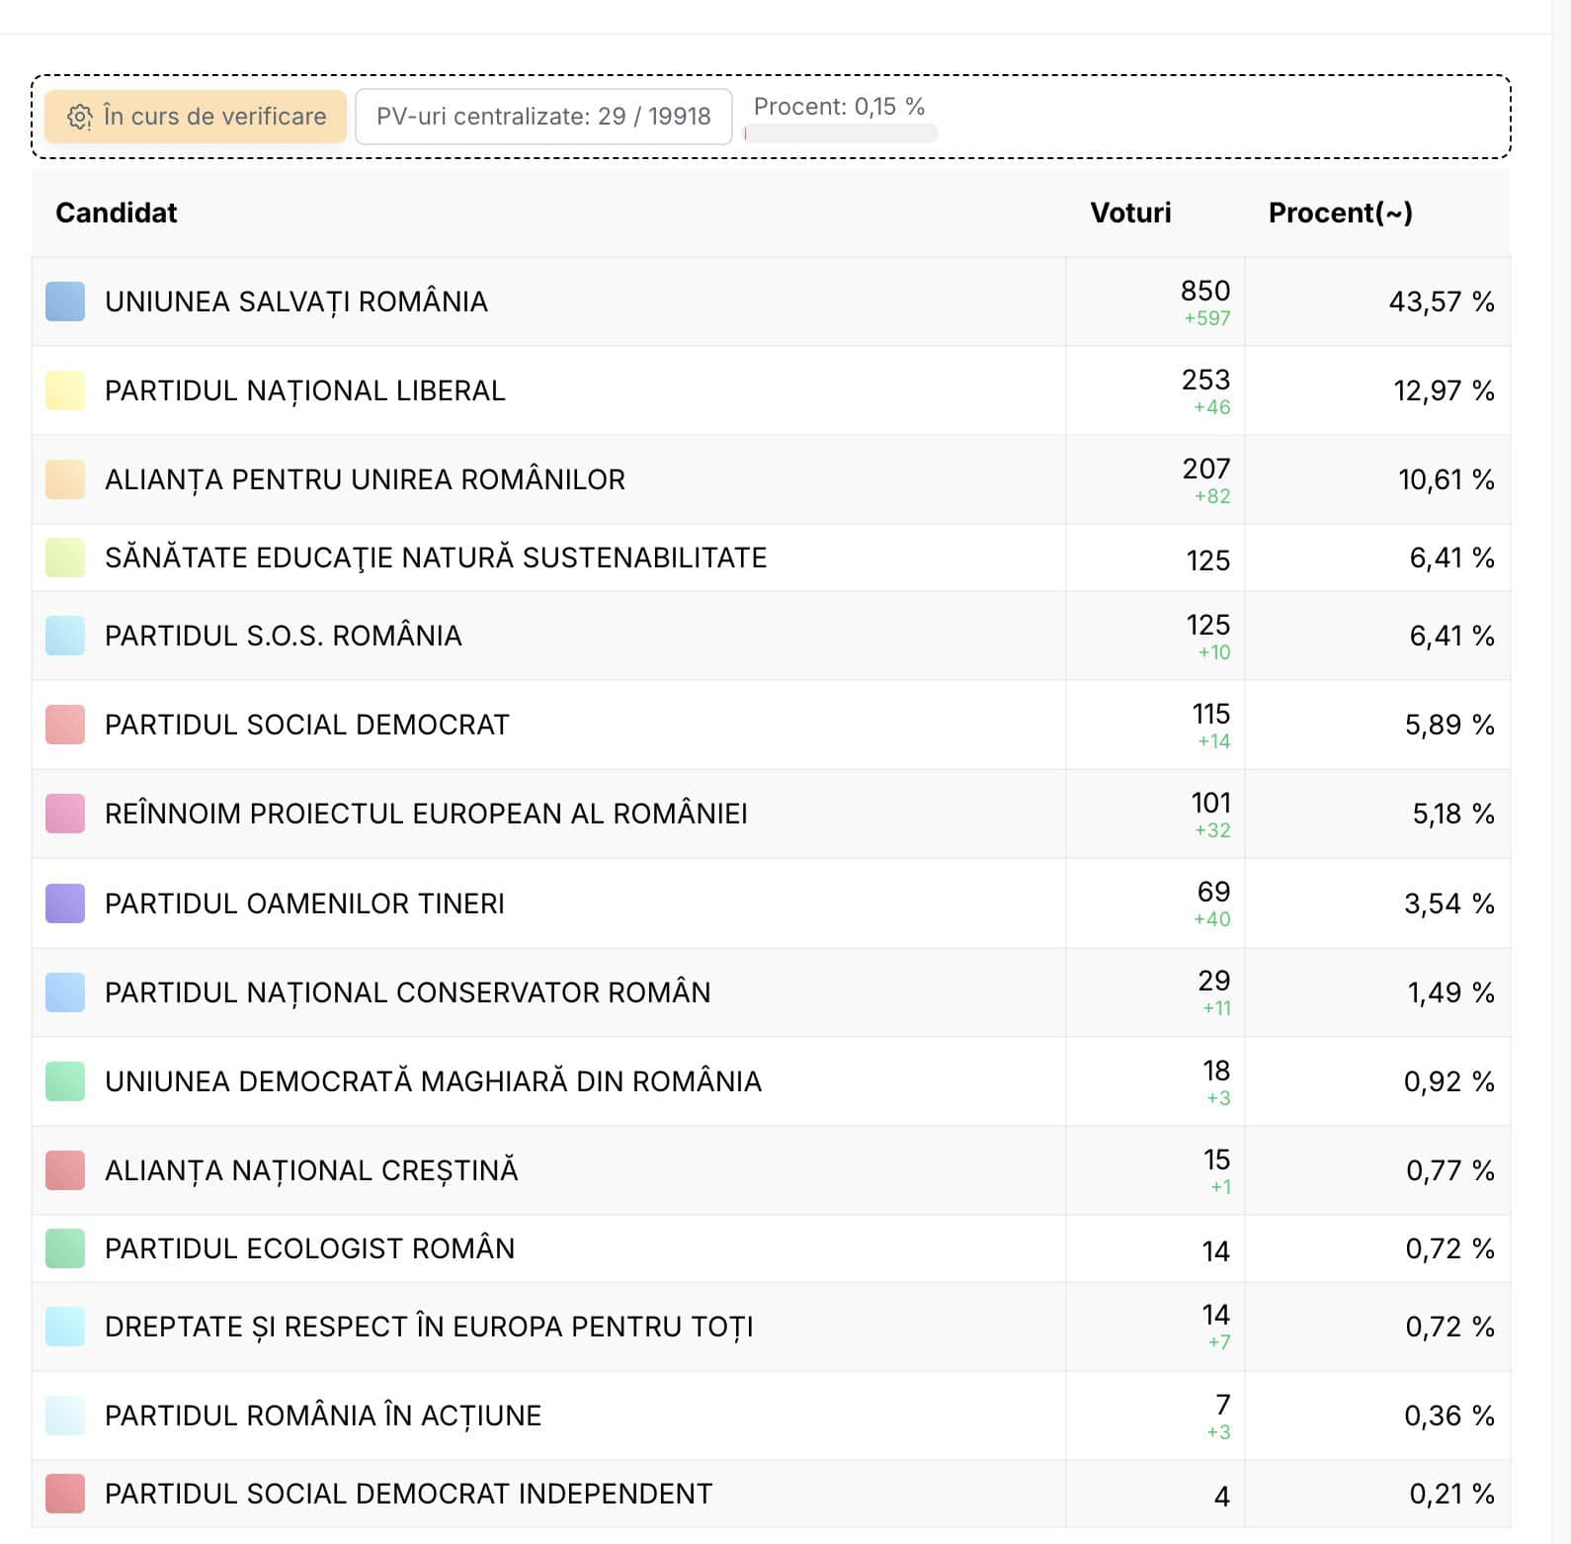The width and height of the screenshot is (1571, 1544).
Task: Click the În curs de verificare status badge
Action: [x=196, y=117]
